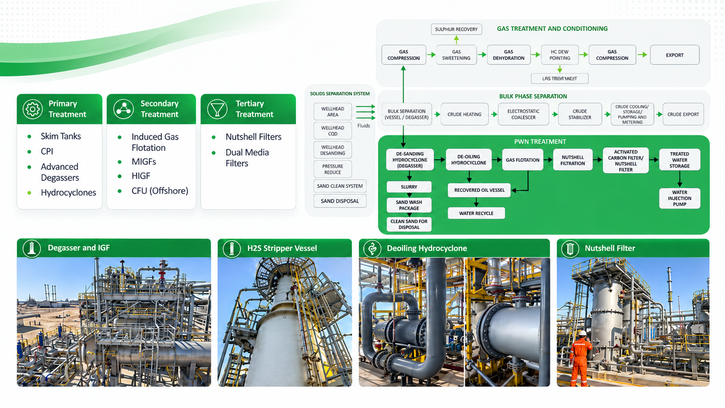Click the vessel icon beside H2S Stripper Vessel

232,249
